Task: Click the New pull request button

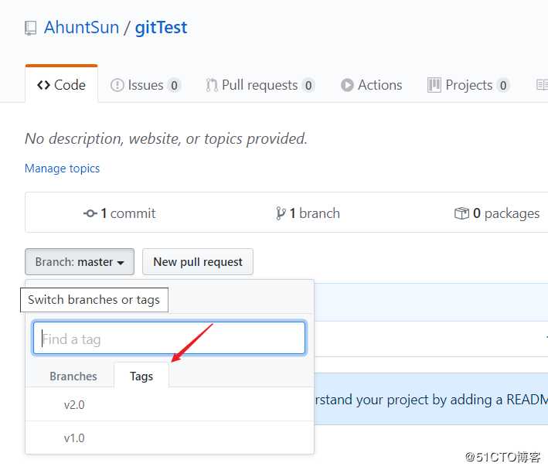Action: tap(198, 262)
